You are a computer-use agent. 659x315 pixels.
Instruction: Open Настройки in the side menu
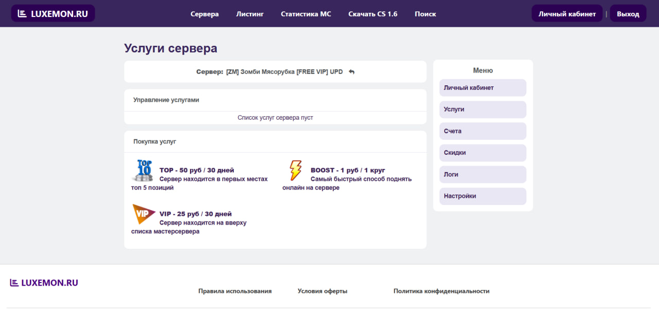tap(482, 196)
